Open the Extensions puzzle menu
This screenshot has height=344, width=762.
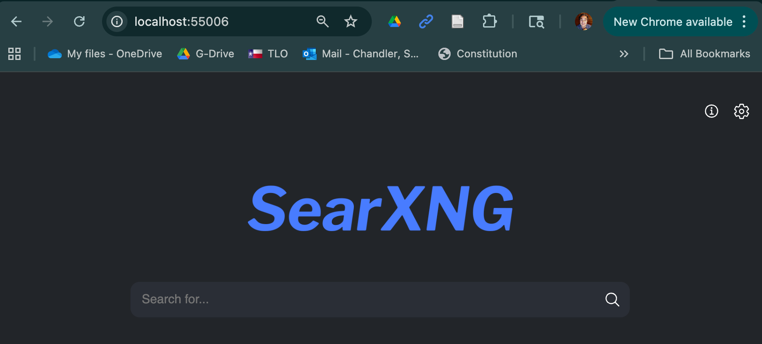tap(489, 21)
